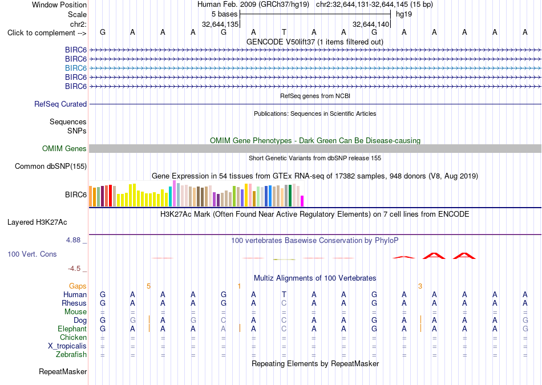
Task: Click the 'chr2:' position label
Action: (x=78, y=24)
